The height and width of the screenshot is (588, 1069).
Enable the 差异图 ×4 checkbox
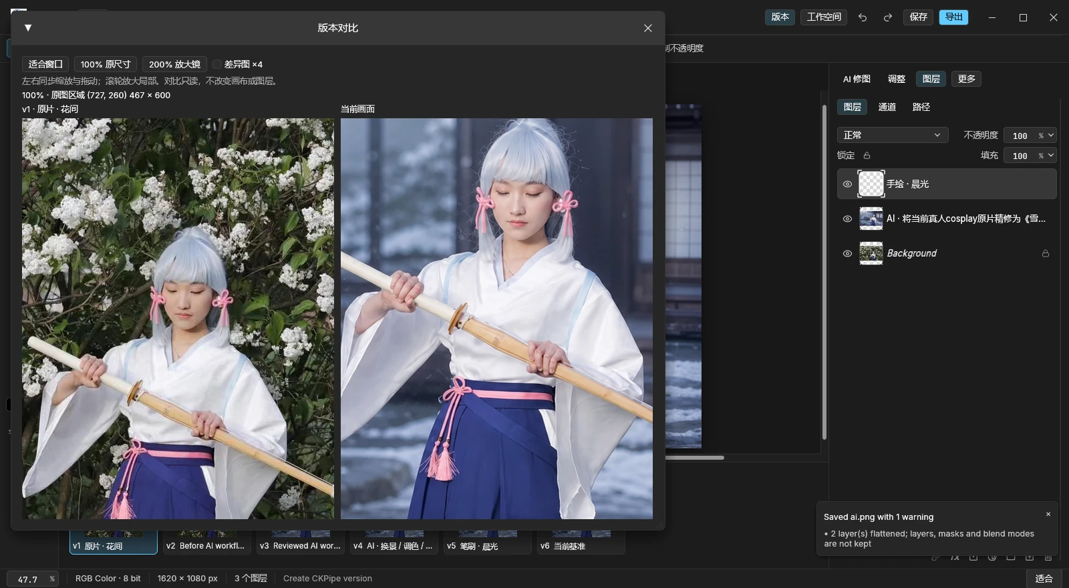pyautogui.click(x=217, y=64)
